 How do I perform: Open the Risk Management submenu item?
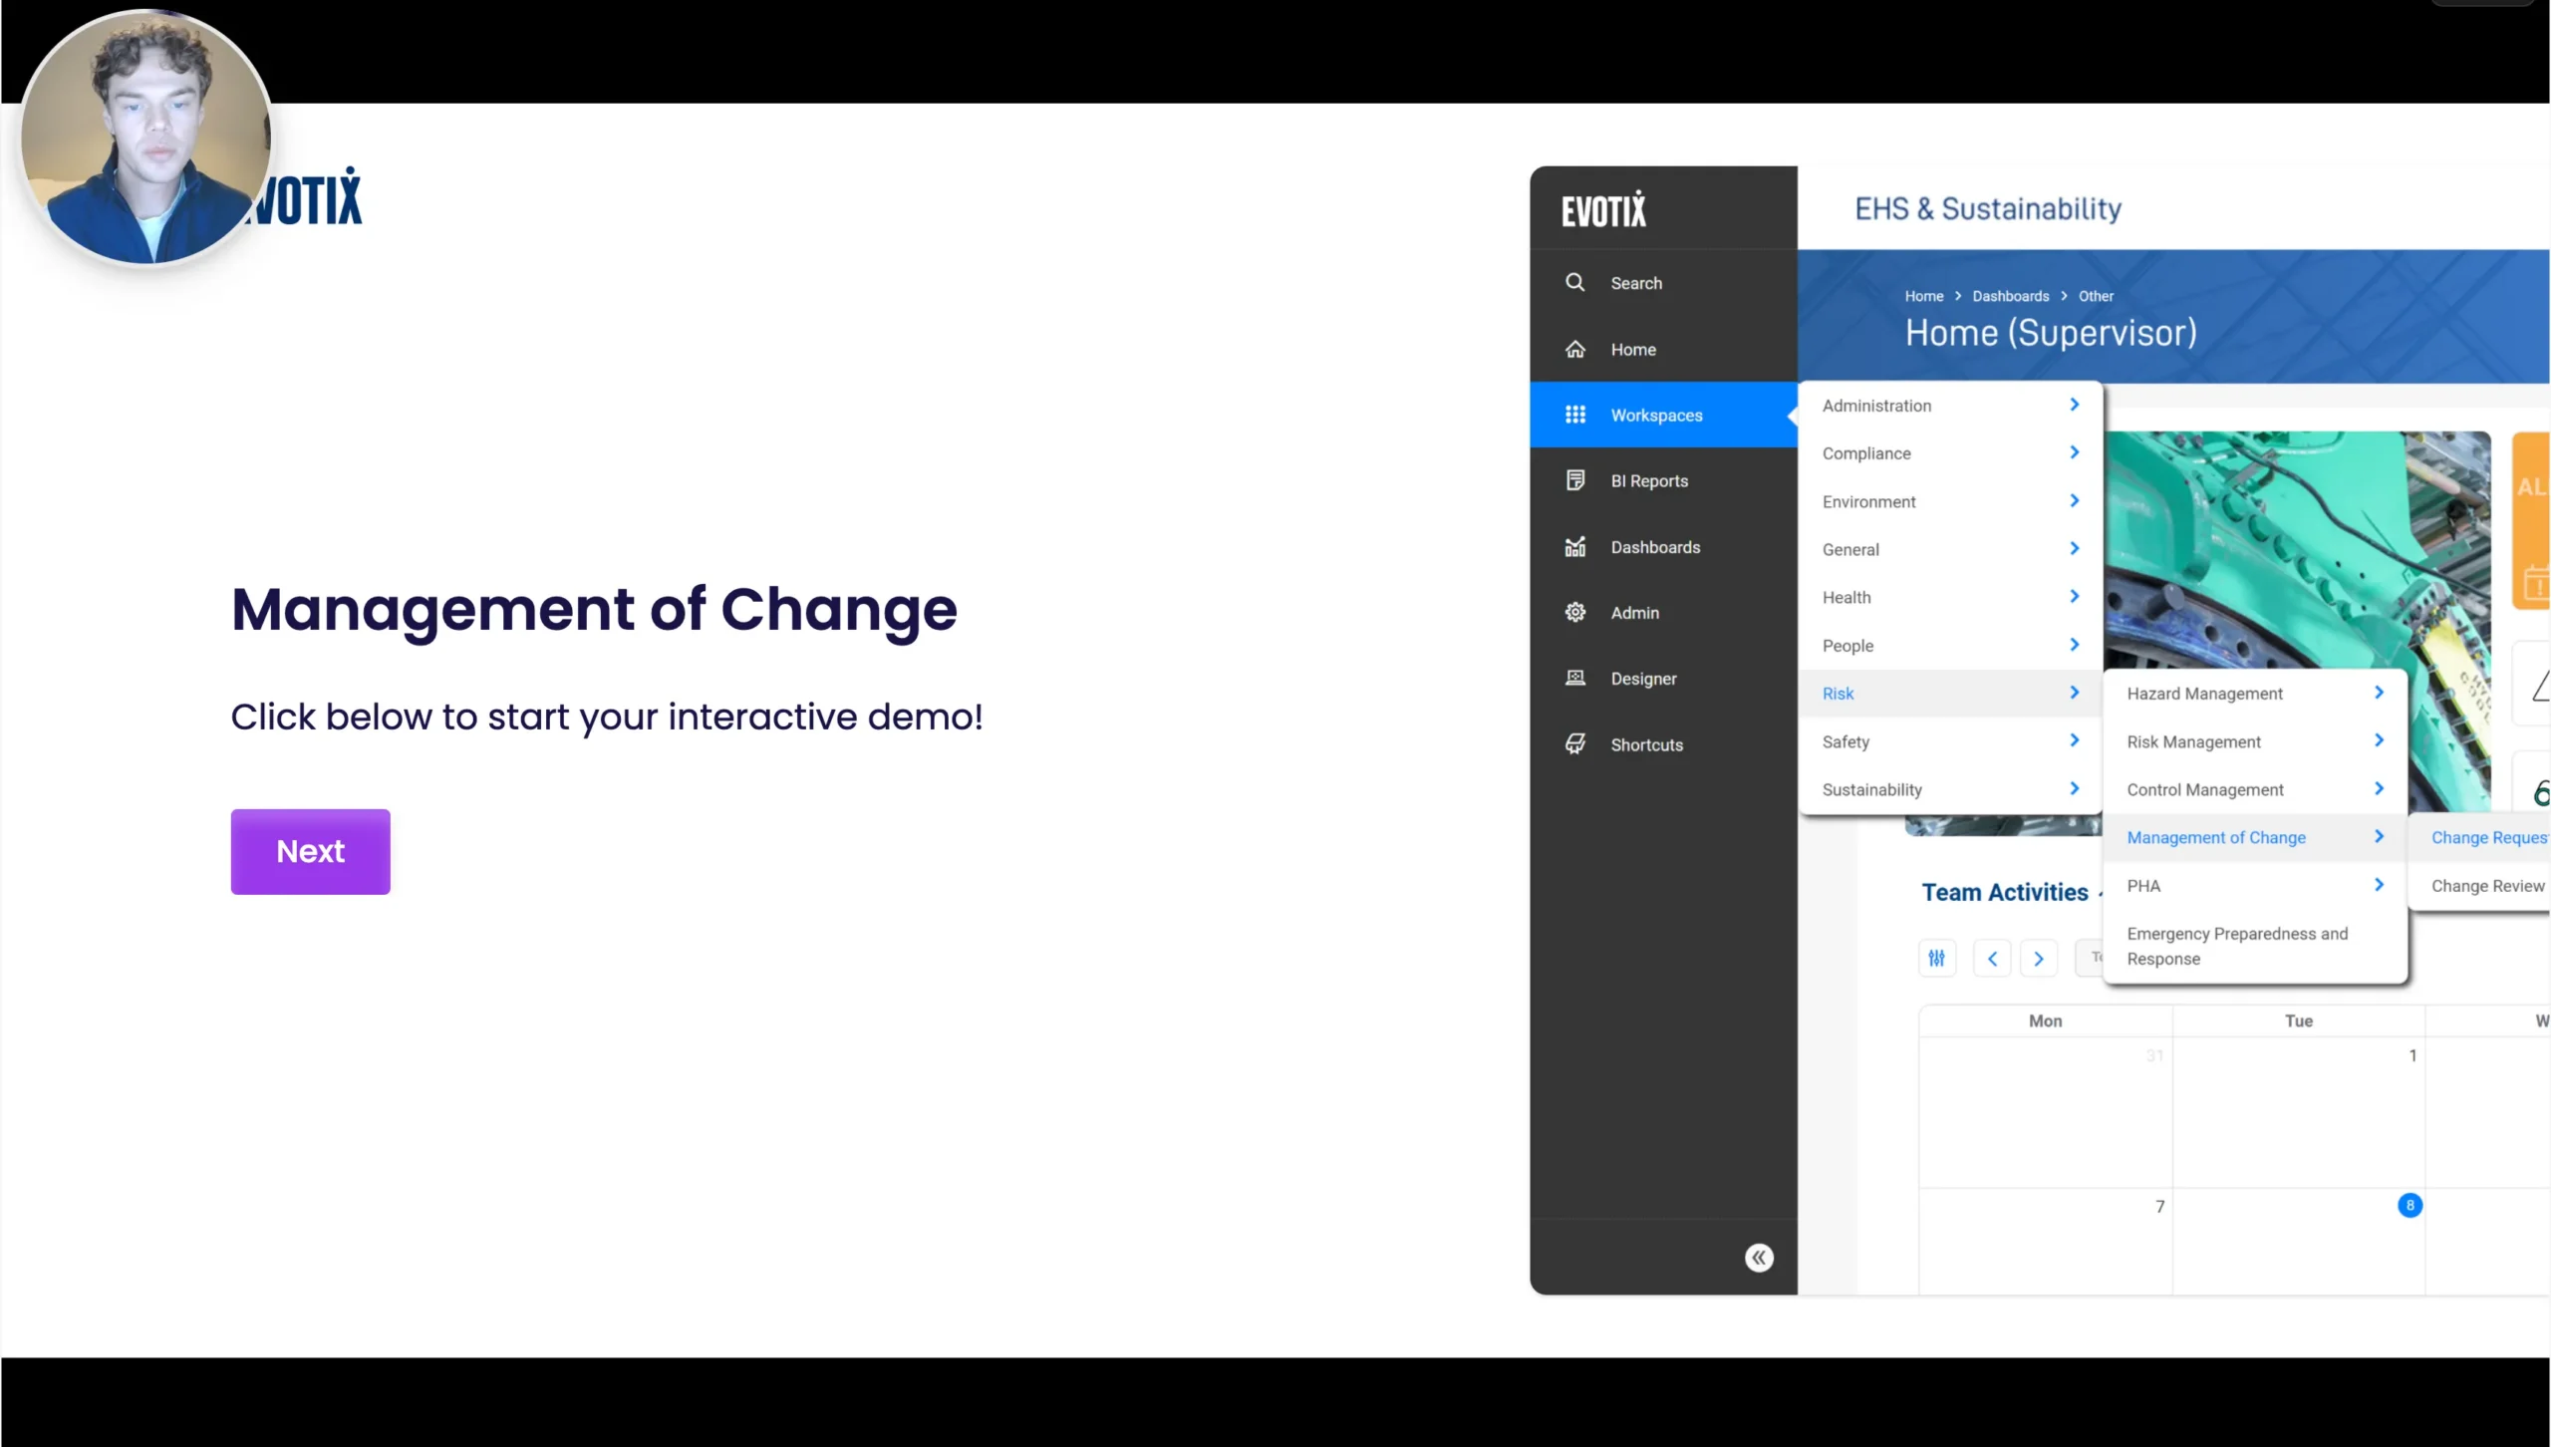pos(2255,741)
